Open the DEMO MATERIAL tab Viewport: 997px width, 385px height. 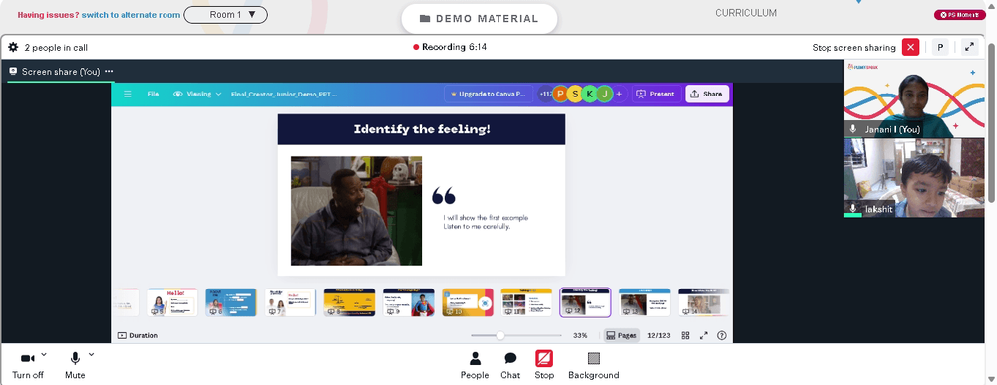pos(480,18)
